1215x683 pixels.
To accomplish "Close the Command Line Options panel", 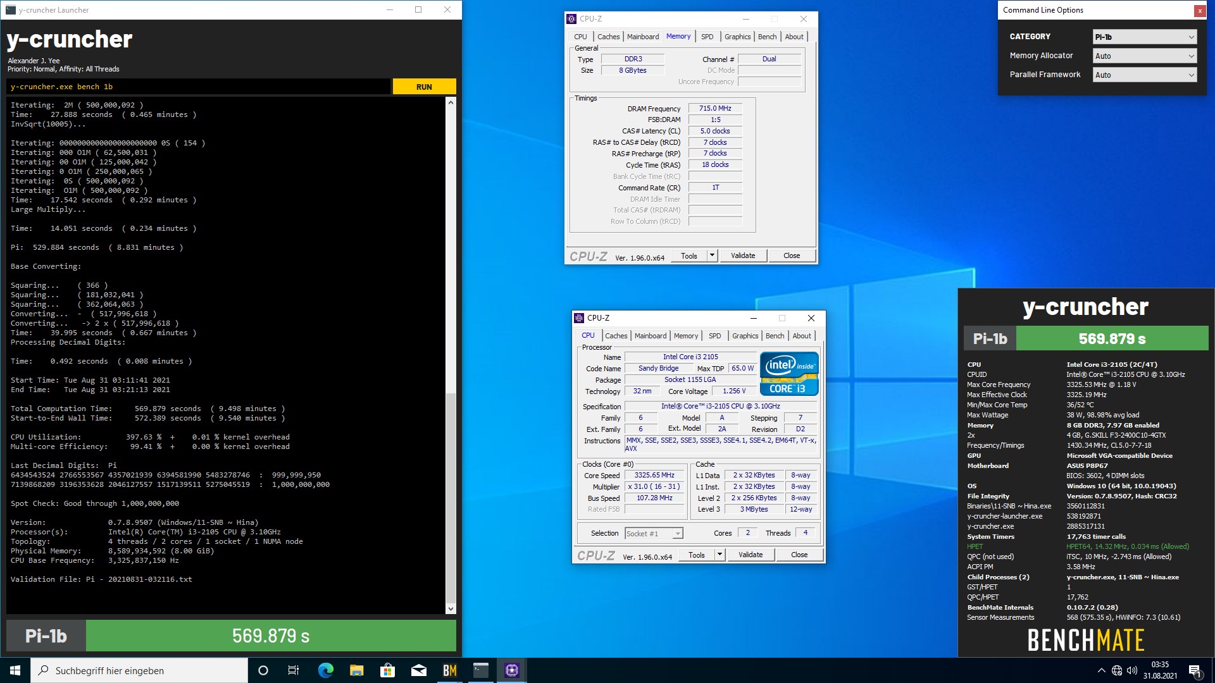I will (1199, 11).
